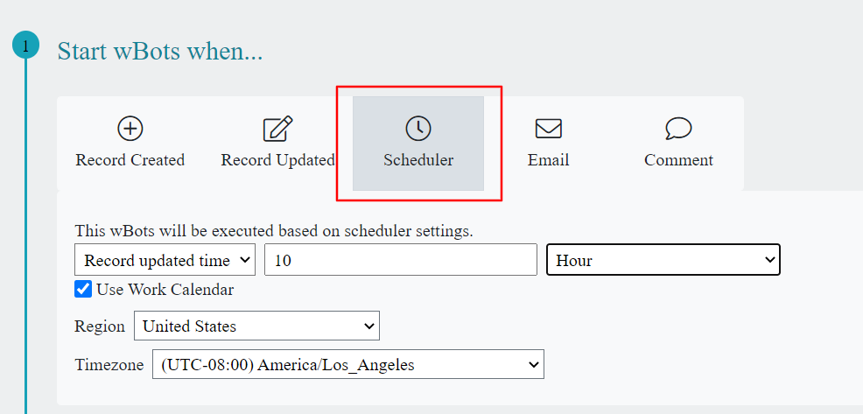This screenshot has width=863, height=414.
Task: Click the 'Start wBots when...' heading
Action: pos(160,51)
